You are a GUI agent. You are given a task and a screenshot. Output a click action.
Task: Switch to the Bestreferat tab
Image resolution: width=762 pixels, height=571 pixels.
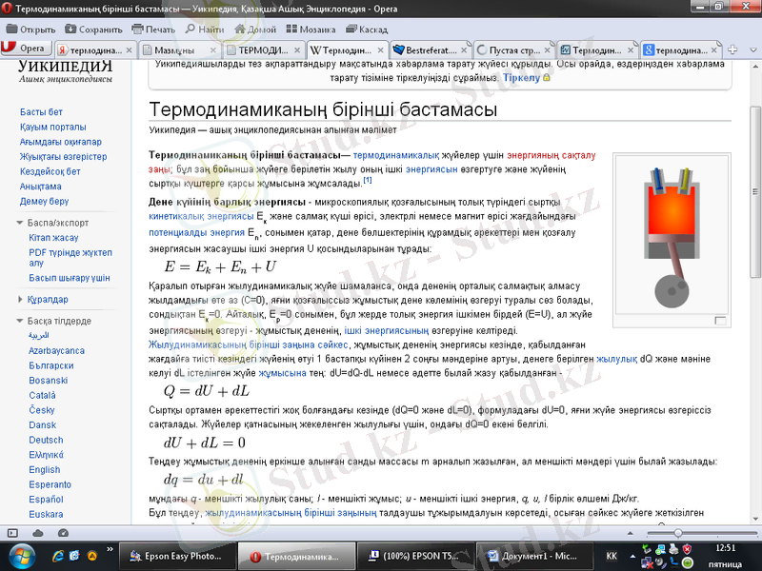coord(430,49)
